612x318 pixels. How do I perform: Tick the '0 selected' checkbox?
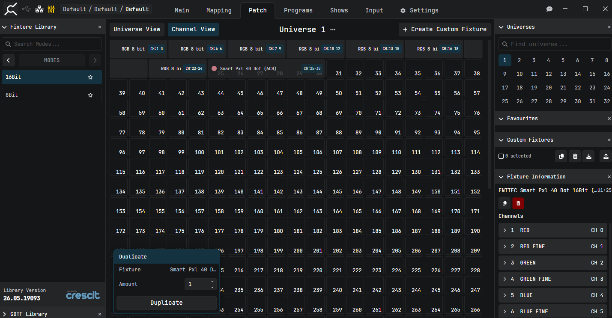coord(501,156)
